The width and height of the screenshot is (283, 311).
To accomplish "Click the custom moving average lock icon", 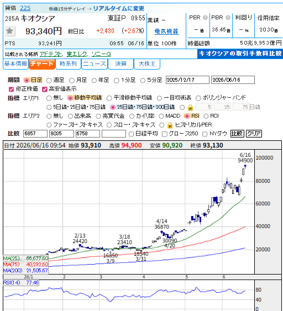I will click(190, 108).
